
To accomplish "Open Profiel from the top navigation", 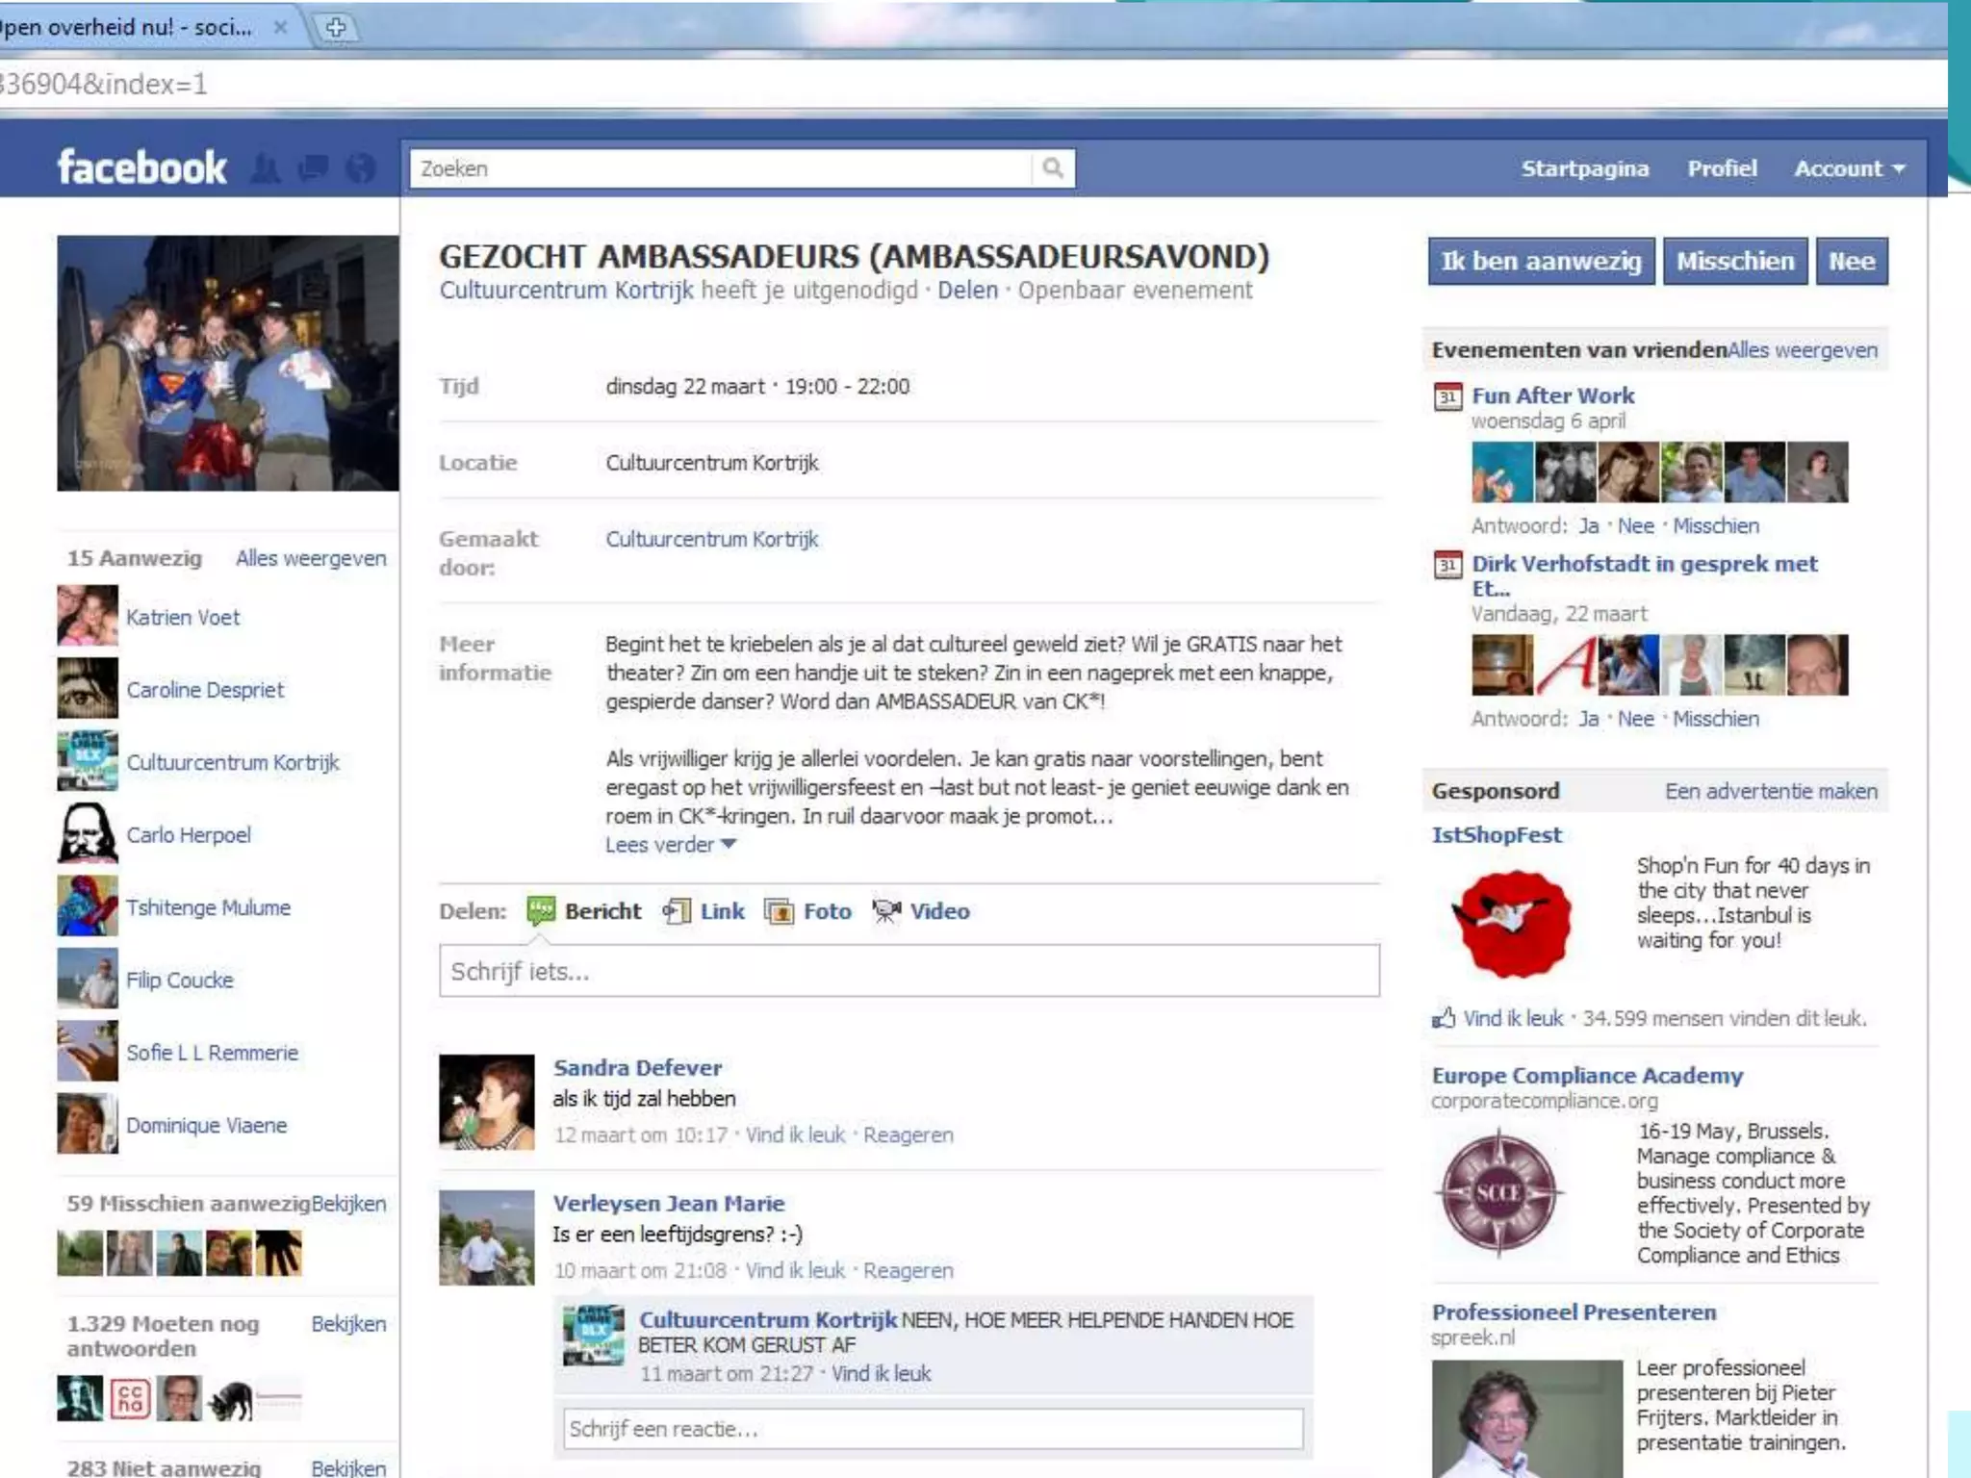I will (1721, 168).
